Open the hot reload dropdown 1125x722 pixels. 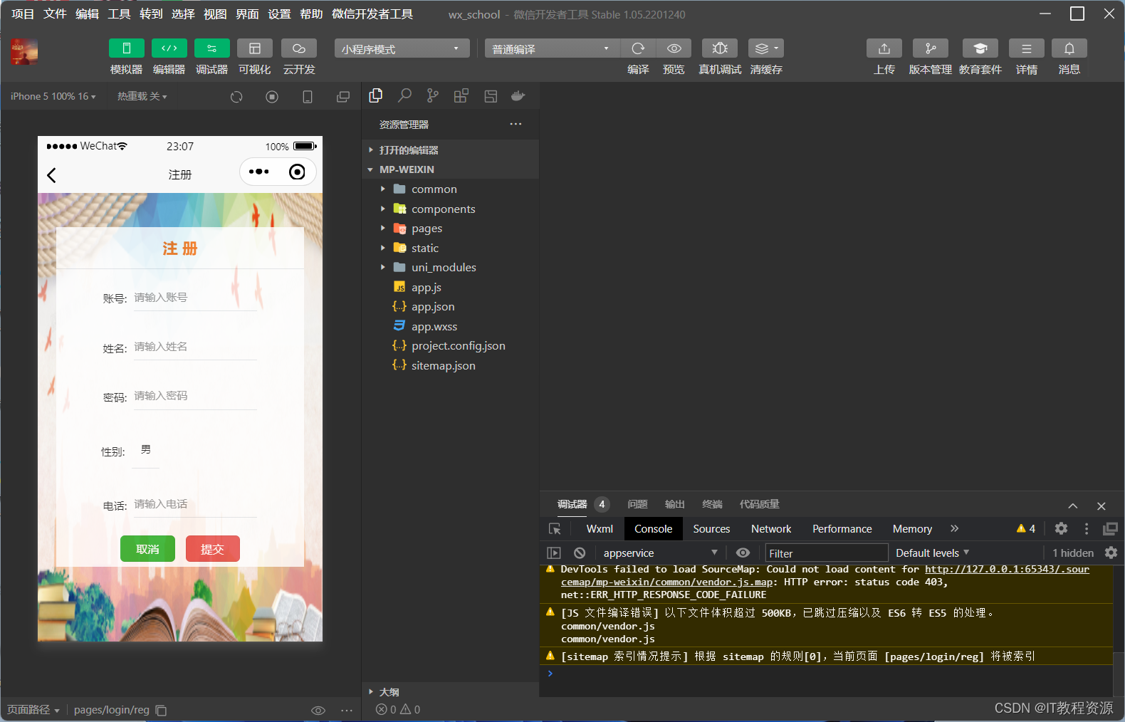point(142,96)
